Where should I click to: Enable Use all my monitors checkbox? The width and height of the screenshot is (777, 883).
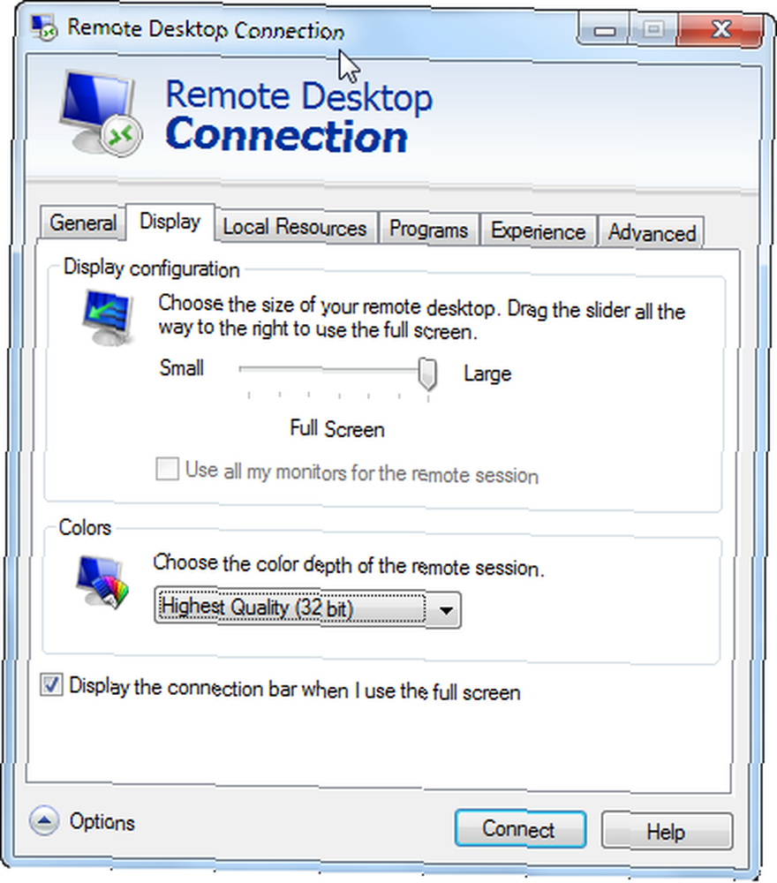167,469
